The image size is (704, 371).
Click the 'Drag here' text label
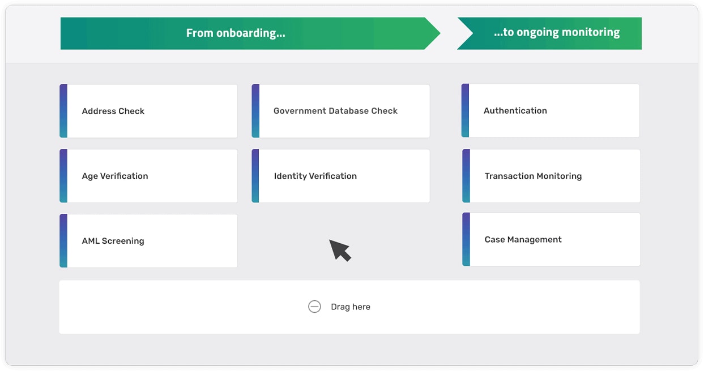click(350, 307)
